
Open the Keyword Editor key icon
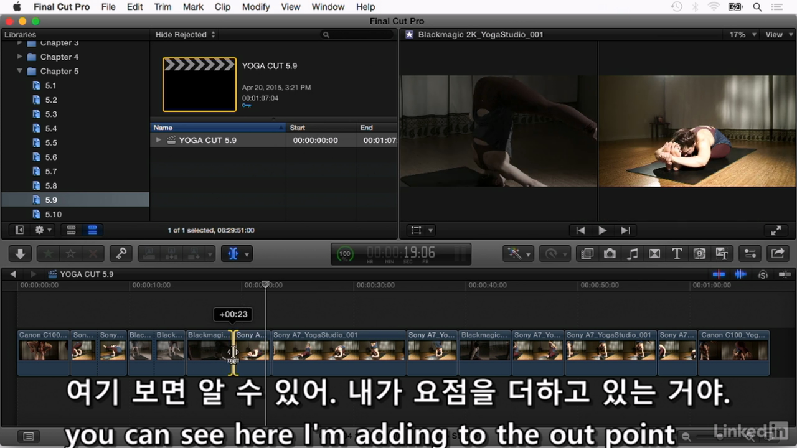pos(121,253)
